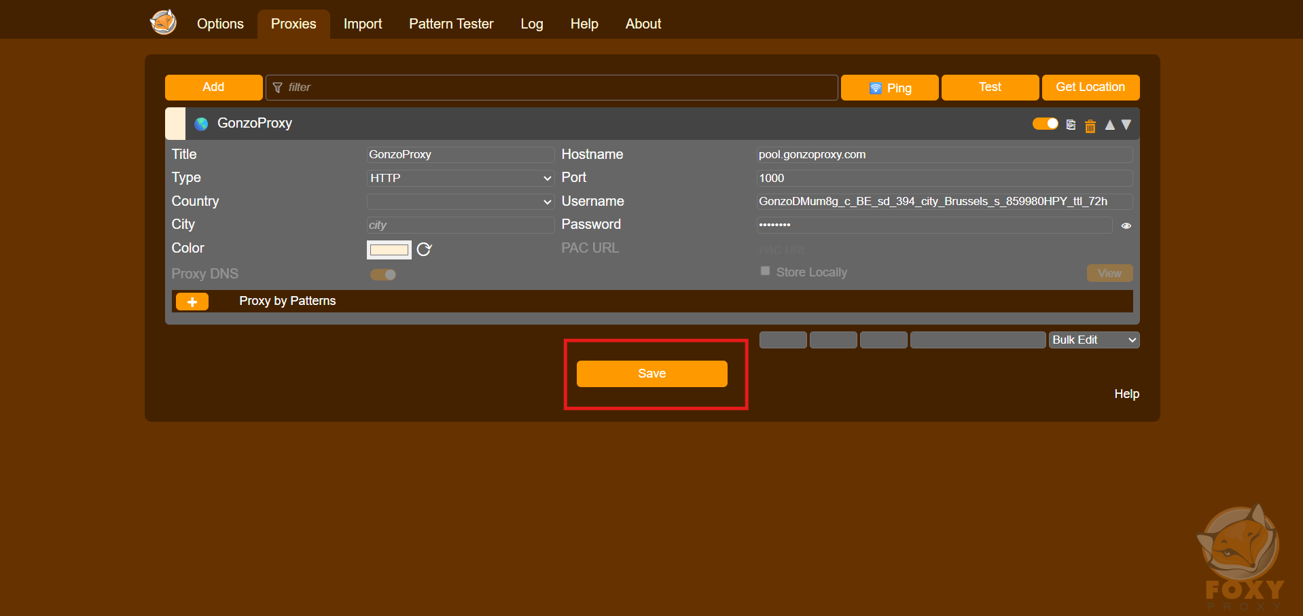Image resolution: width=1303 pixels, height=616 pixels.
Task: Click the Port field showing 1000
Action: (x=944, y=178)
